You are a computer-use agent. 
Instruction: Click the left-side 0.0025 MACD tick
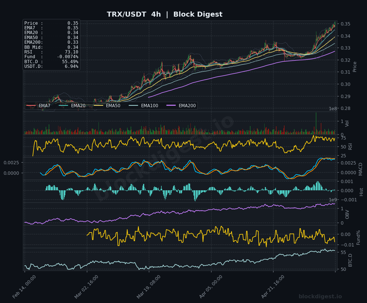click(11, 162)
